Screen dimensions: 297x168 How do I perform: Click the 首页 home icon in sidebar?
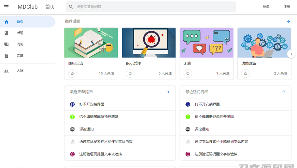coord(6,22)
